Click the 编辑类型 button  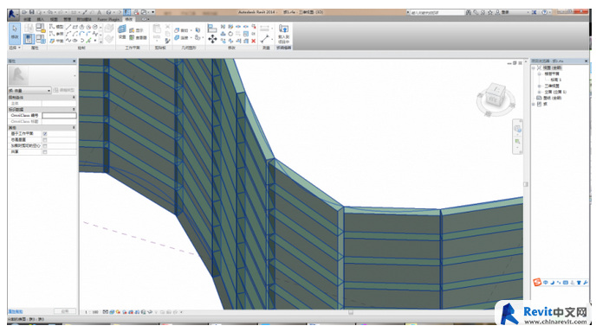(x=64, y=90)
